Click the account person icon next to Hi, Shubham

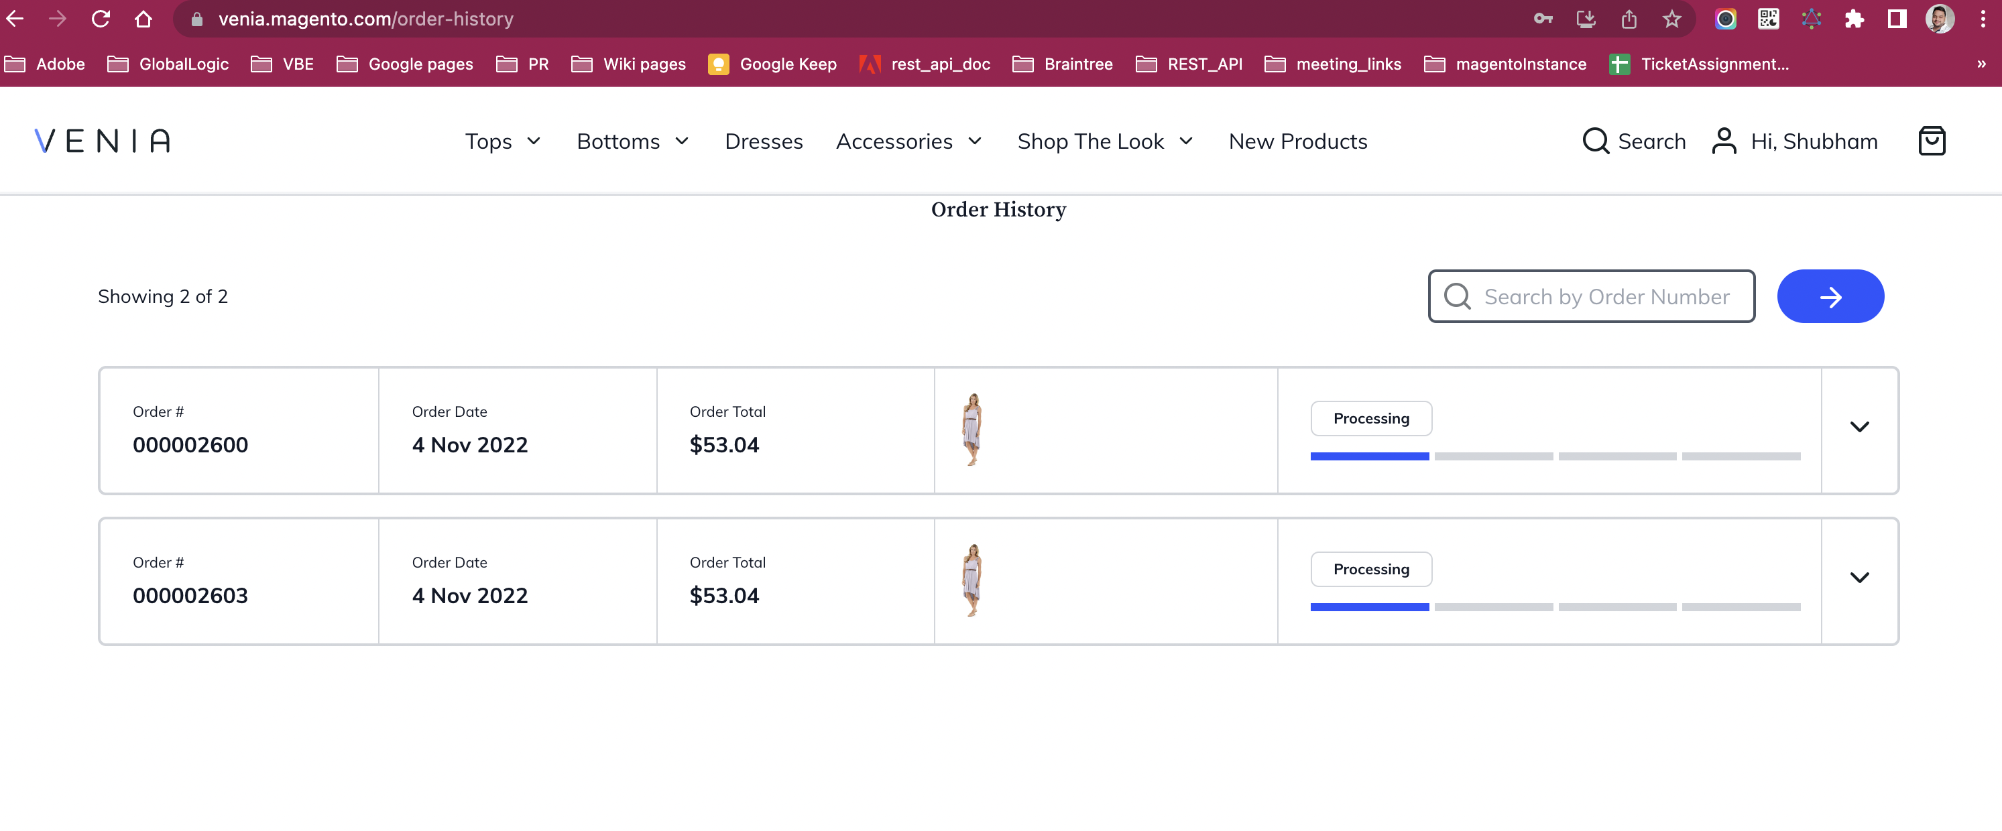click(1724, 141)
